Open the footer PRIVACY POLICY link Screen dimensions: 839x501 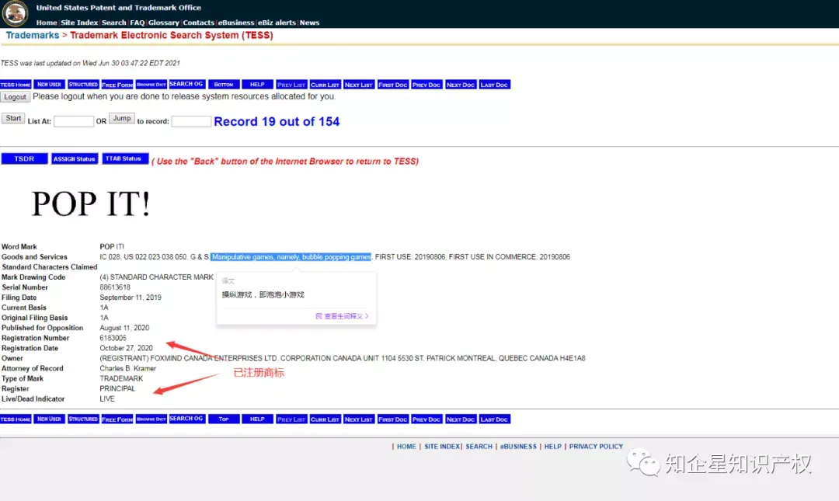[x=596, y=447]
